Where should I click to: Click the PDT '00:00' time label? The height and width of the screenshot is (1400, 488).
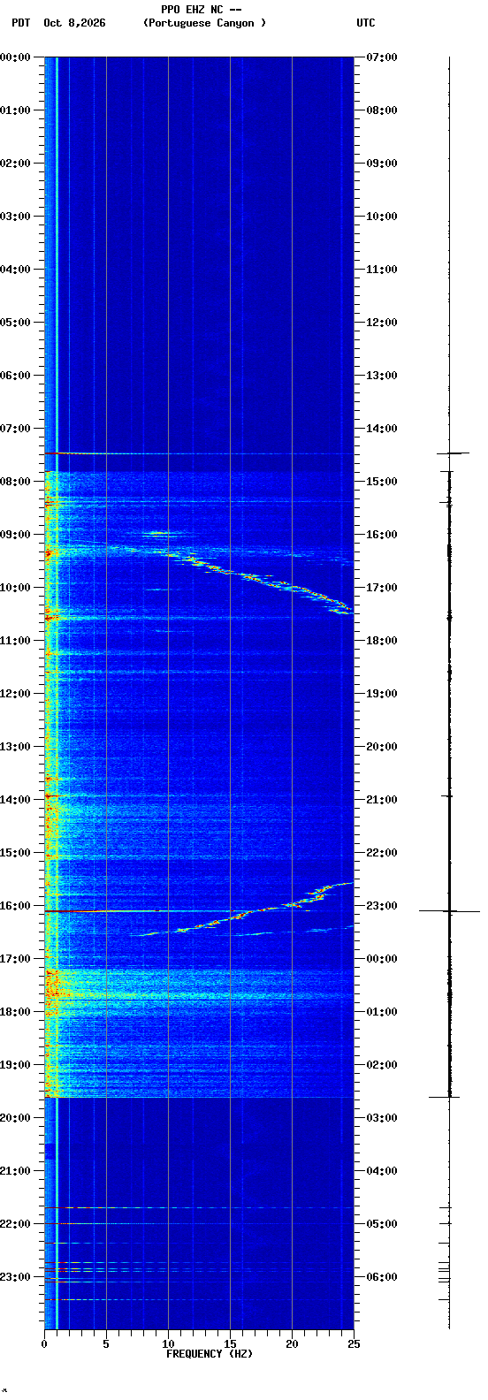pos(15,57)
